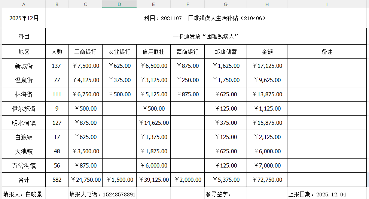Select column A header
369x199 pixels.
tap(24, 4)
